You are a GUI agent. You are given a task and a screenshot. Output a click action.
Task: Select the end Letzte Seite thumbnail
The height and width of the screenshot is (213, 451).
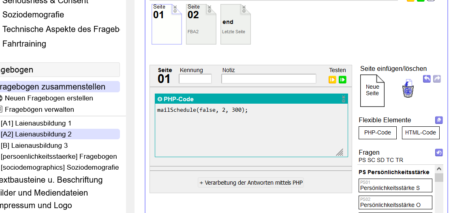point(235,24)
